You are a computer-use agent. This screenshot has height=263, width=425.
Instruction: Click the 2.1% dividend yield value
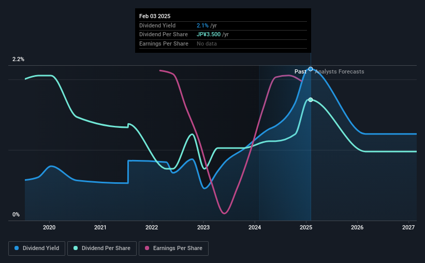(x=202, y=25)
